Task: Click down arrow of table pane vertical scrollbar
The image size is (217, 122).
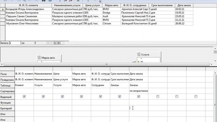Action: pyautogui.click(x=215, y=61)
